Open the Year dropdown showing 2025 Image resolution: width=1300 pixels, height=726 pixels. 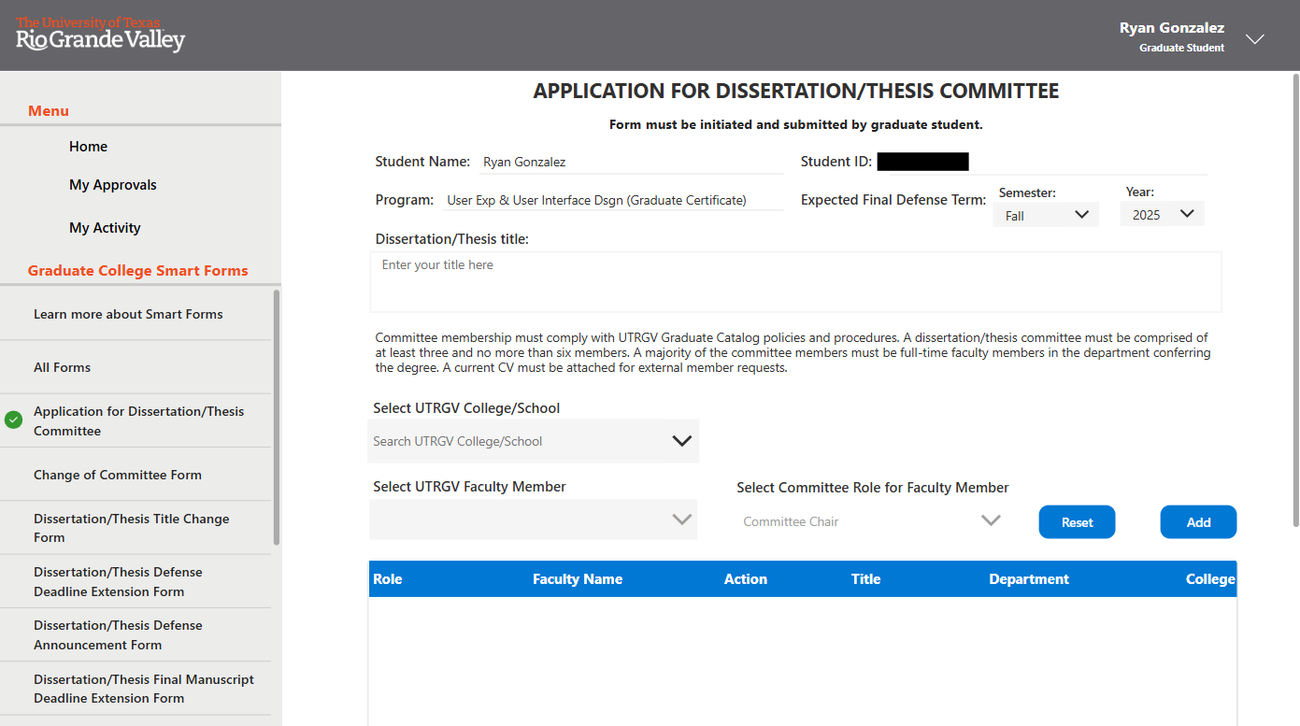[1162, 215]
